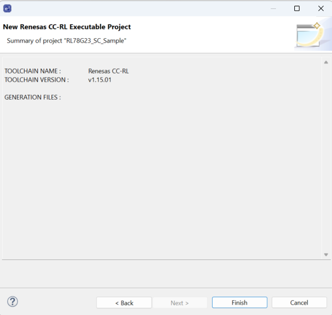Click the "TOOLCHAIN VERSION :" label
Viewport: 332px width, 315px height.
coord(37,80)
